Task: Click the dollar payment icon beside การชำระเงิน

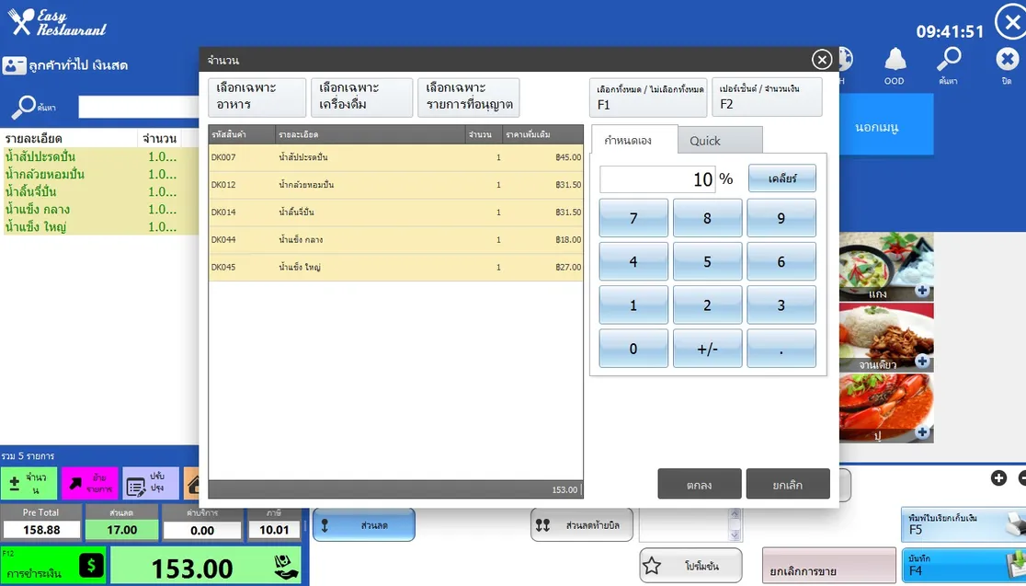Action: tap(91, 565)
